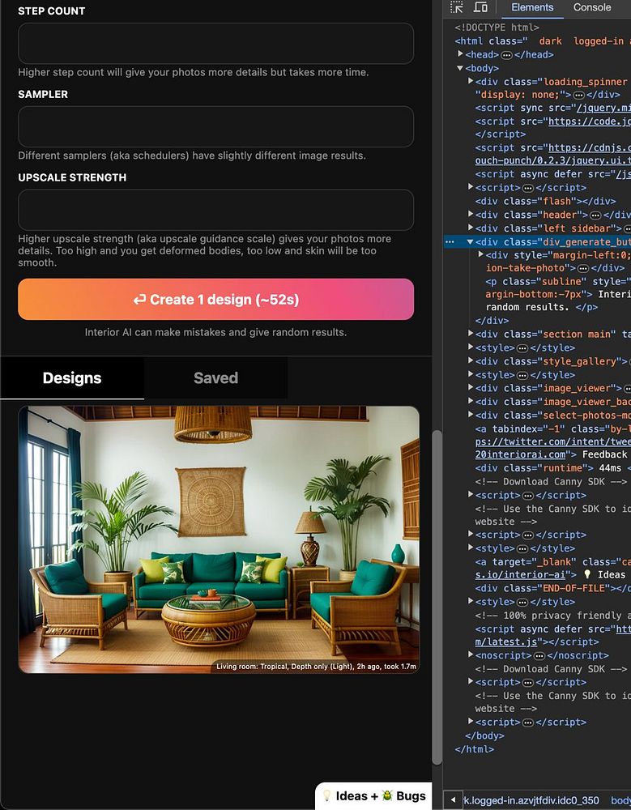The height and width of the screenshot is (810, 631).
Task: Expand the head node
Action: 460,54
